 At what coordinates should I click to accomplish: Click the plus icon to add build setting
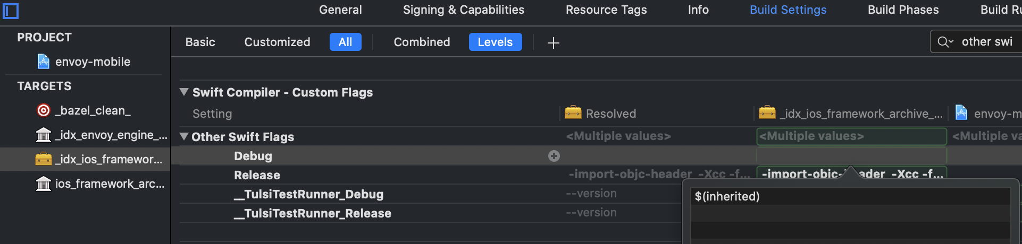[553, 42]
